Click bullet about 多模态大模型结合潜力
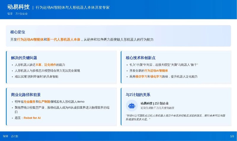The width and height of the screenshot is (237, 141). (x=47, y=71)
